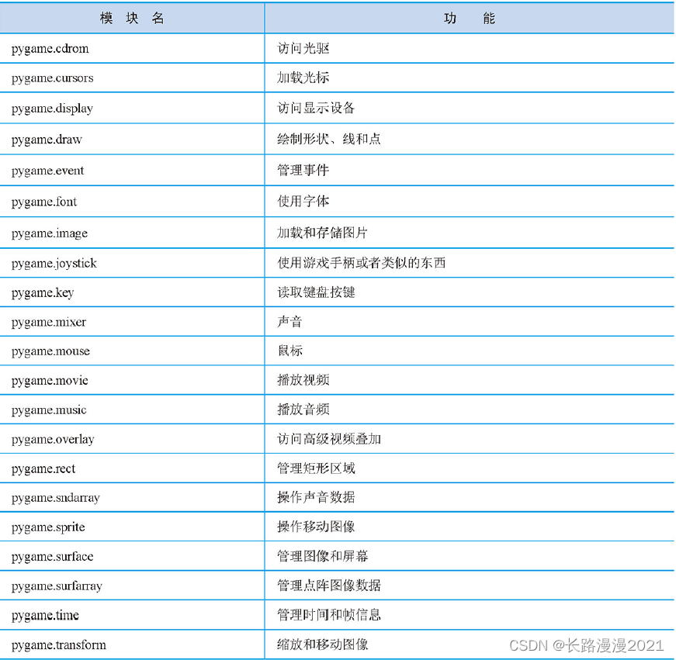Click the 操作声音数据 text
Image resolution: width=676 pixels, height=660 pixels.
[316, 497]
